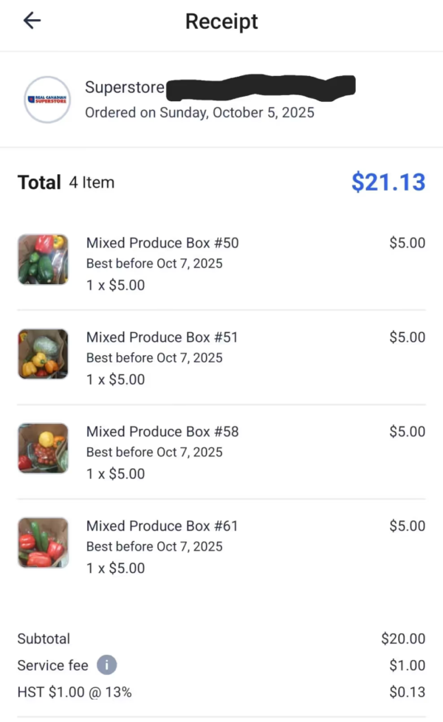Image resolution: width=443 pixels, height=722 pixels.
Task: Tap the order date text
Action: (x=199, y=113)
